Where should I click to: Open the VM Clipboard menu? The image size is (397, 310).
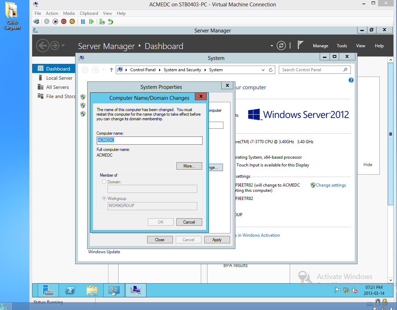pos(89,13)
